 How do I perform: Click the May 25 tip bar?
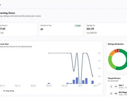click(49, 83)
